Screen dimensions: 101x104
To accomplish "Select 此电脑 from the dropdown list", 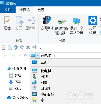I will (65, 71).
